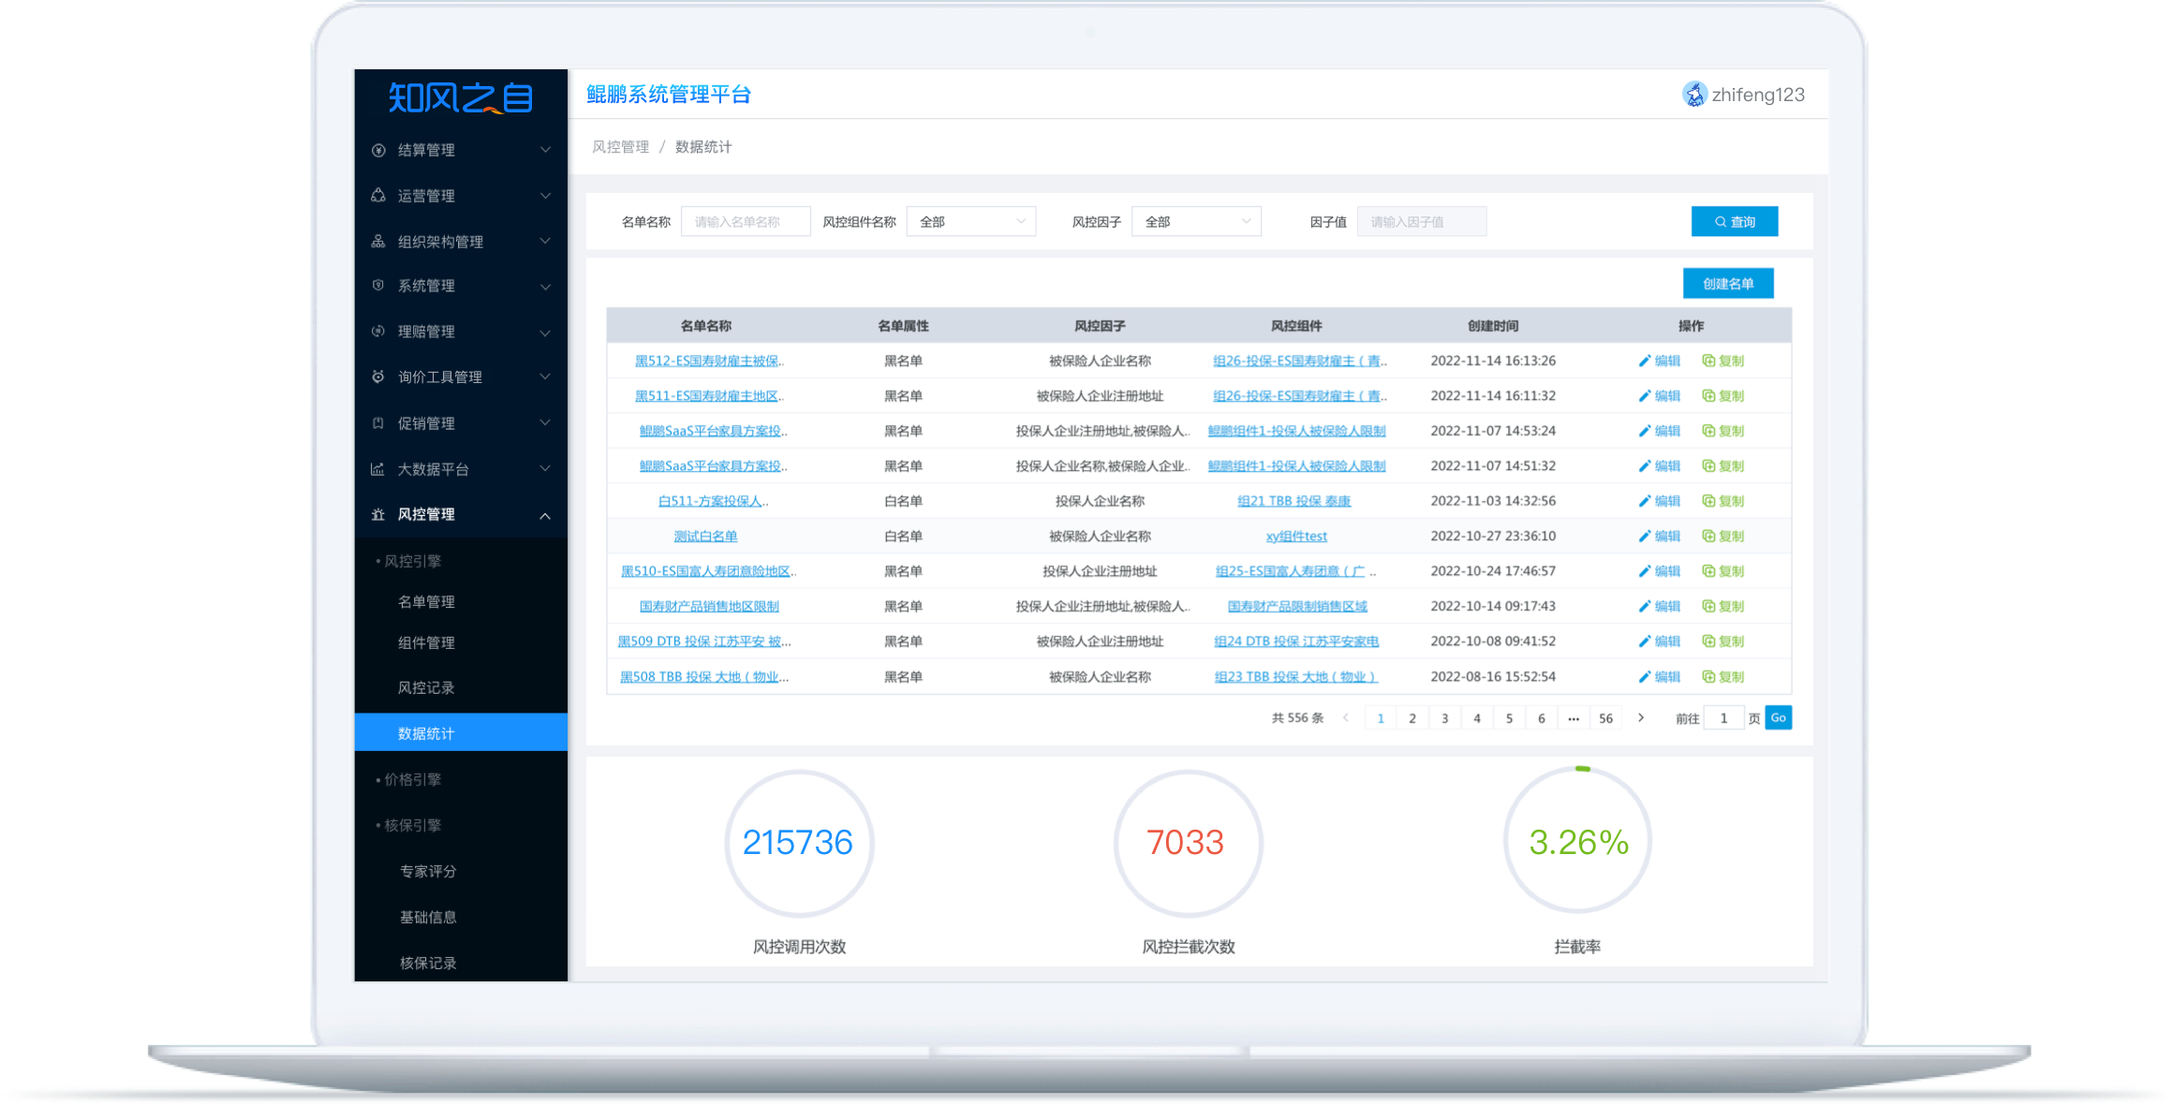Open the 国寿财产品销售地区限制 list link

[709, 607]
